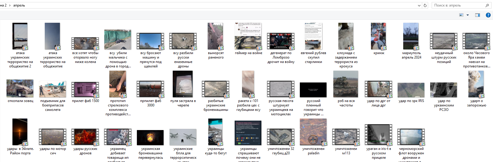
Task: Select file 'удар по дрг от лица дрг'
Action: click(x=379, y=94)
